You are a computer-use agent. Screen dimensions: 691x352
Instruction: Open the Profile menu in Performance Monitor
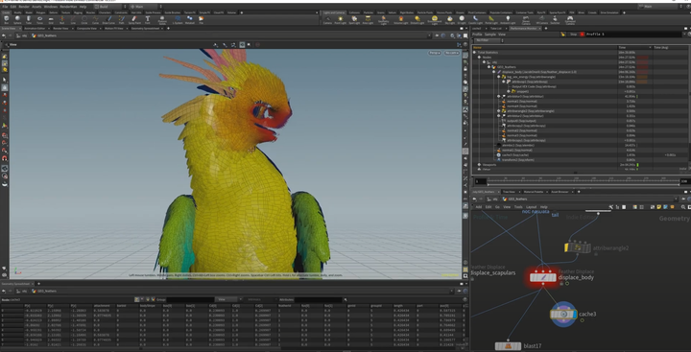477,34
